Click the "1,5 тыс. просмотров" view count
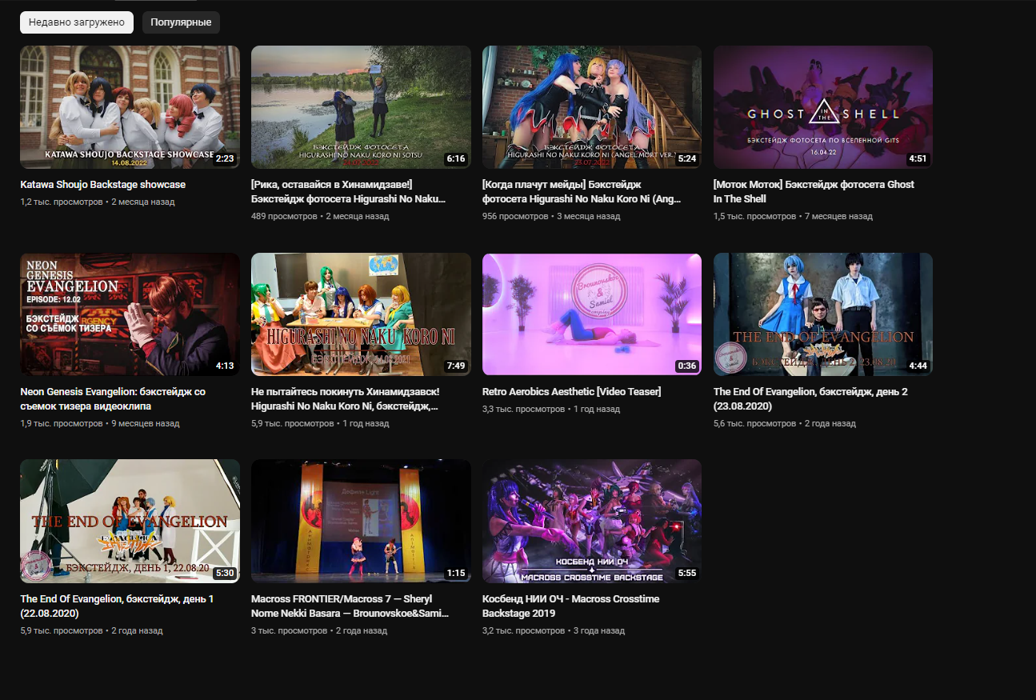This screenshot has height=700, width=1036. tap(754, 216)
